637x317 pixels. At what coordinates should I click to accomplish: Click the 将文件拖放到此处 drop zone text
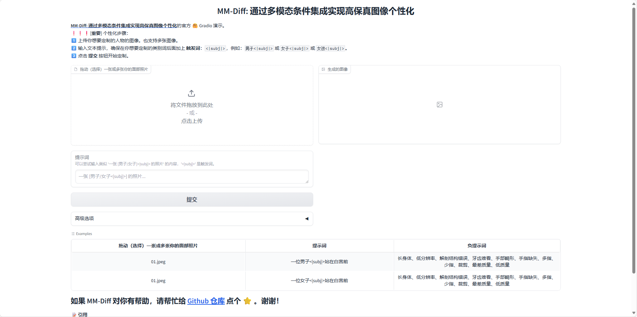(x=192, y=105)
